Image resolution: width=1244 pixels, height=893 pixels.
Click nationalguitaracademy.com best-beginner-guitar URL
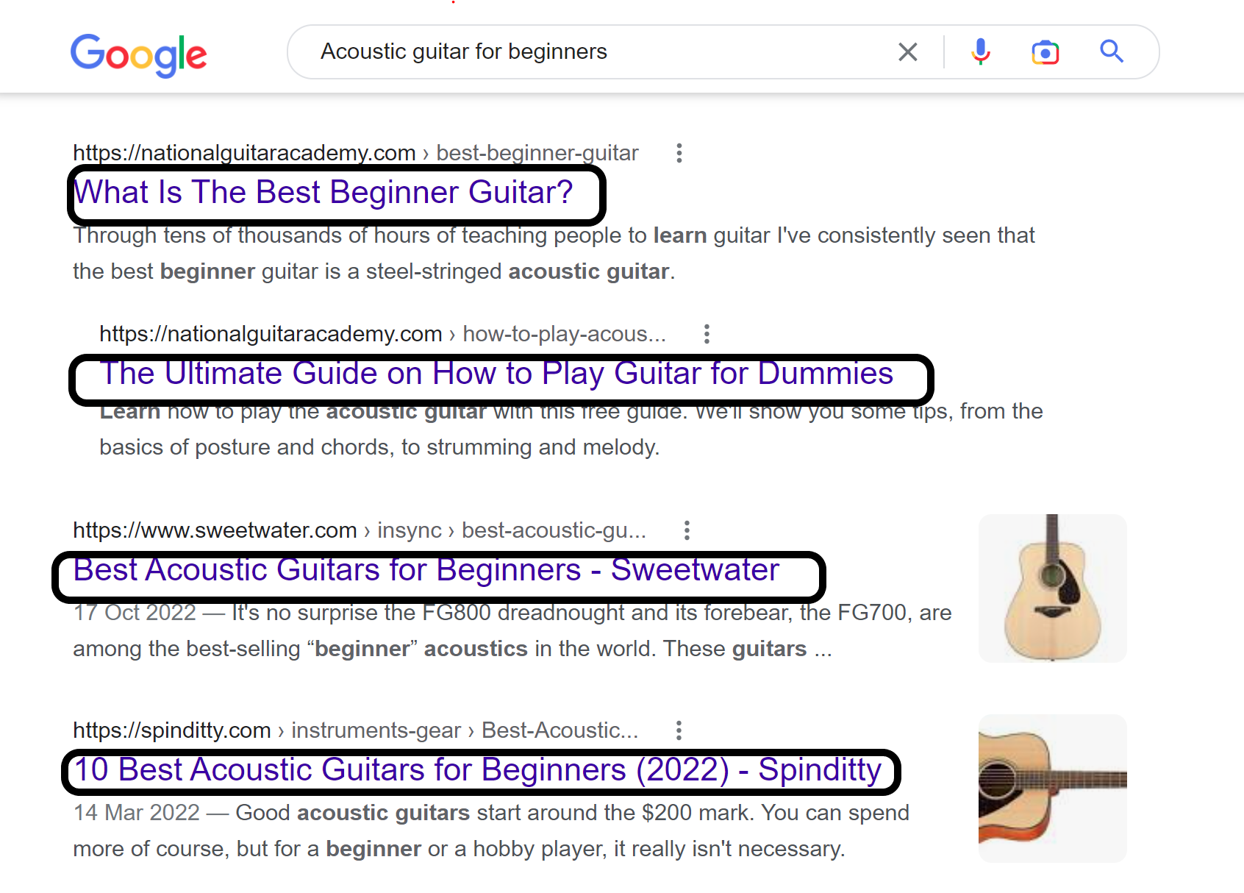point(356,153)
